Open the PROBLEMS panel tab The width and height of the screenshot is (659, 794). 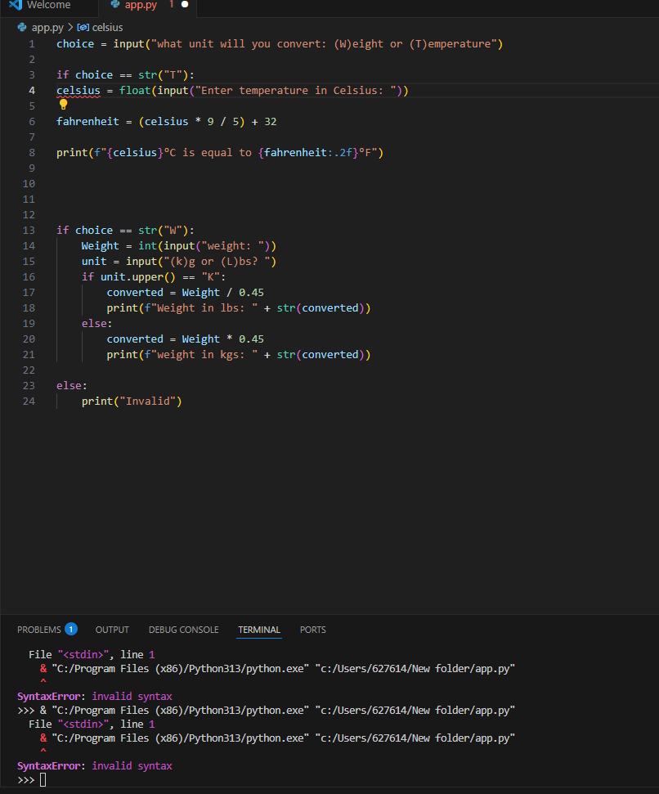coord(39,630)
